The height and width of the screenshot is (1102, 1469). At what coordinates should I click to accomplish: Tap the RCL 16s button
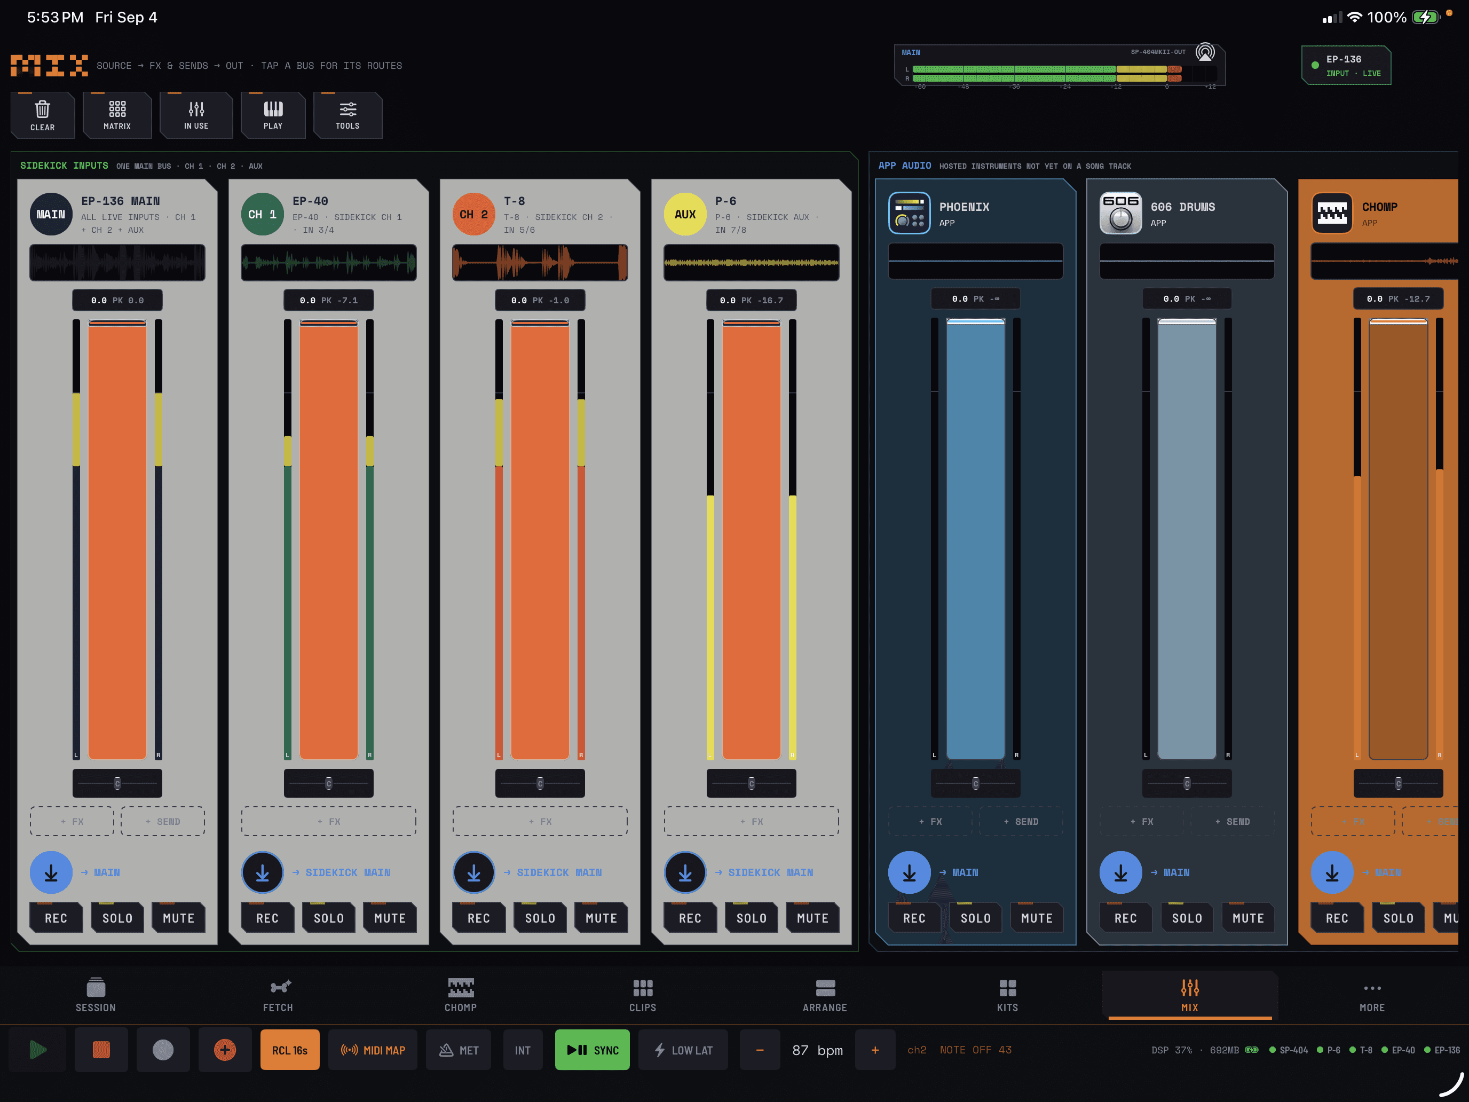pos(289,1050)
